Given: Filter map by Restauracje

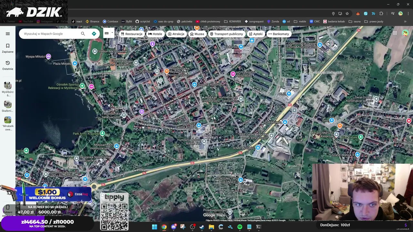Looking at the screenshot, I should coord(132,34).
